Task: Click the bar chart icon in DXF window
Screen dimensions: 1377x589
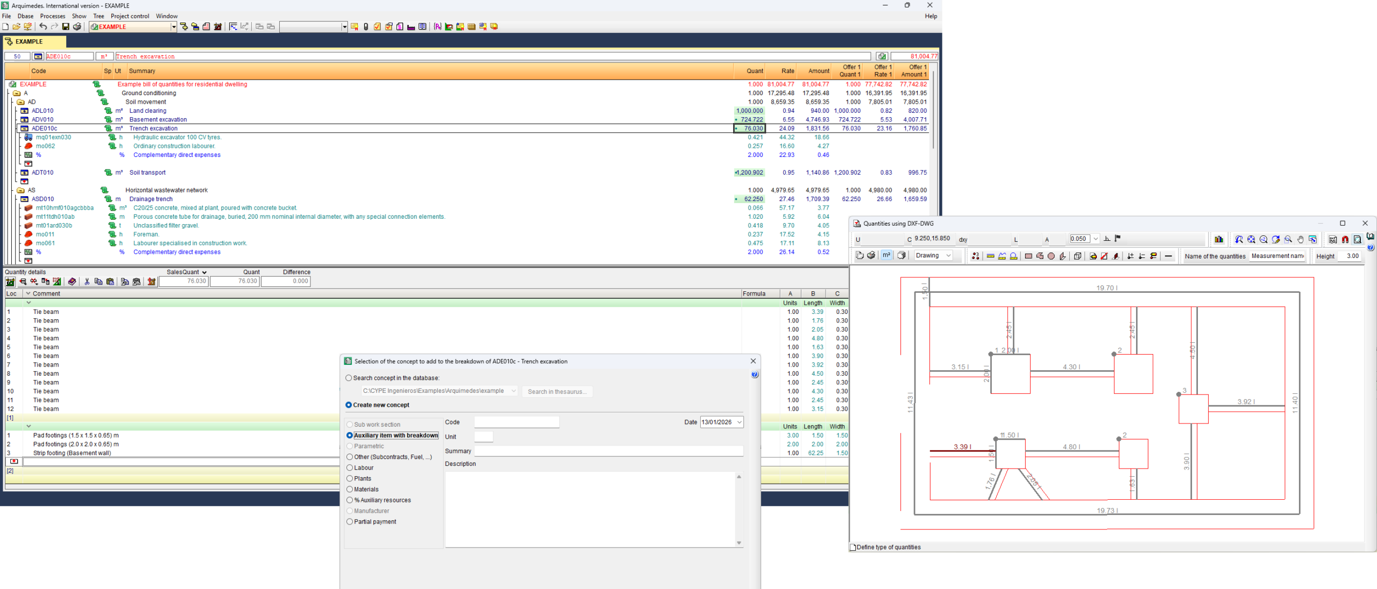Action: pyautogui.click(x=1219, y=240)
